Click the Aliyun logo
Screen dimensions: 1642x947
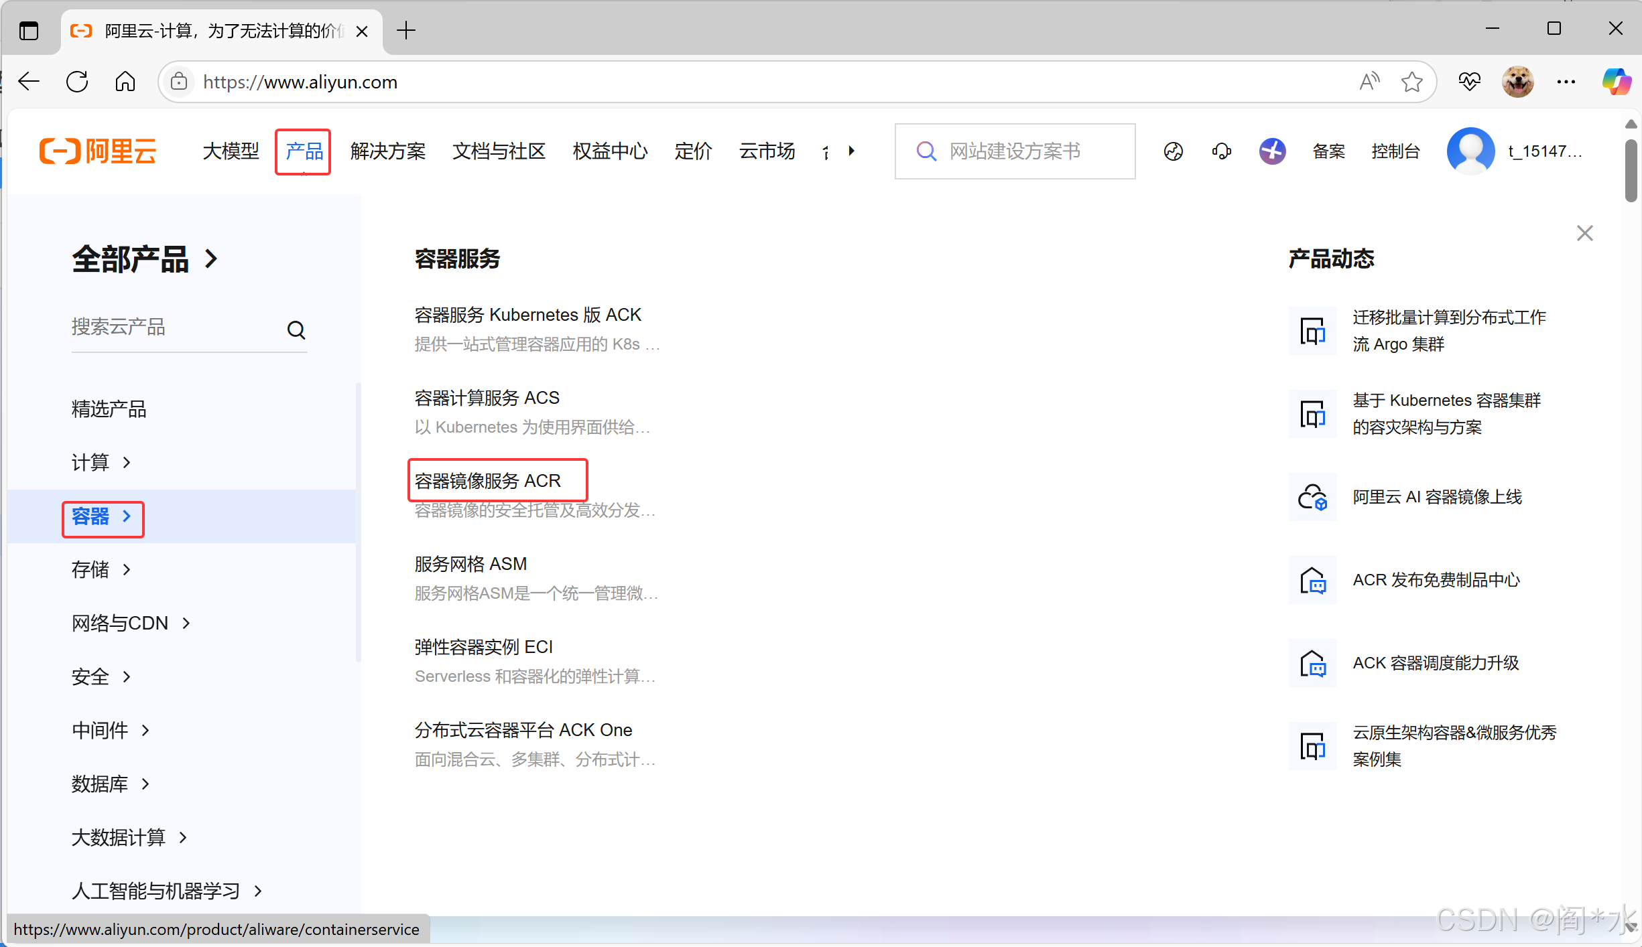[x=98, y=151]
